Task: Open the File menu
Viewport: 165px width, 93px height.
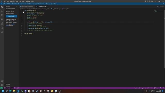Action: point(5,1)
